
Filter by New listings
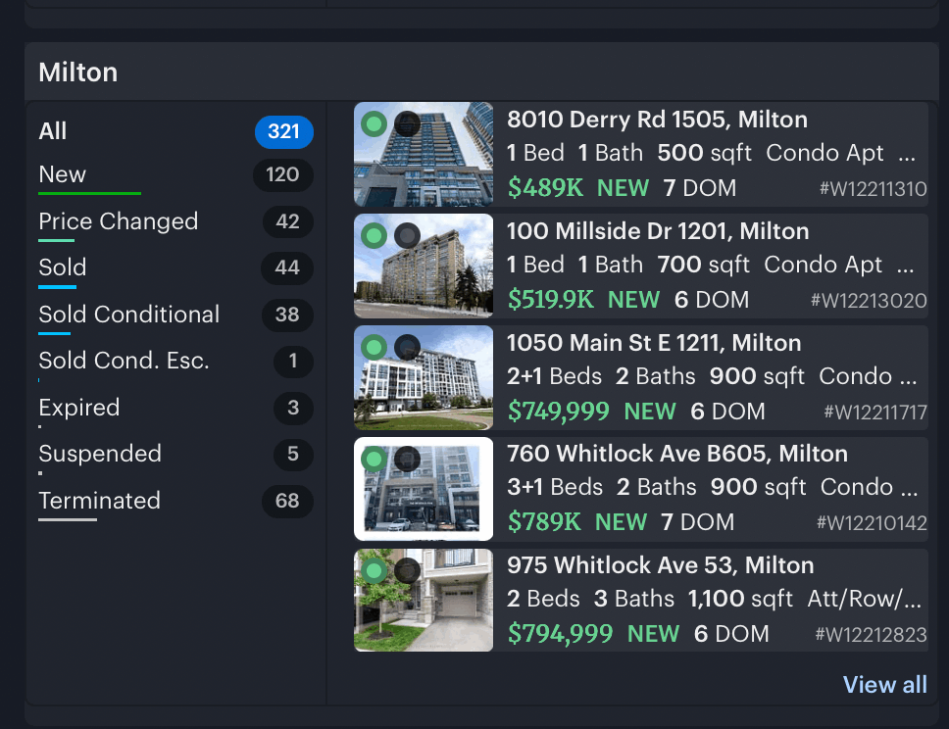[x=175, y=175]
